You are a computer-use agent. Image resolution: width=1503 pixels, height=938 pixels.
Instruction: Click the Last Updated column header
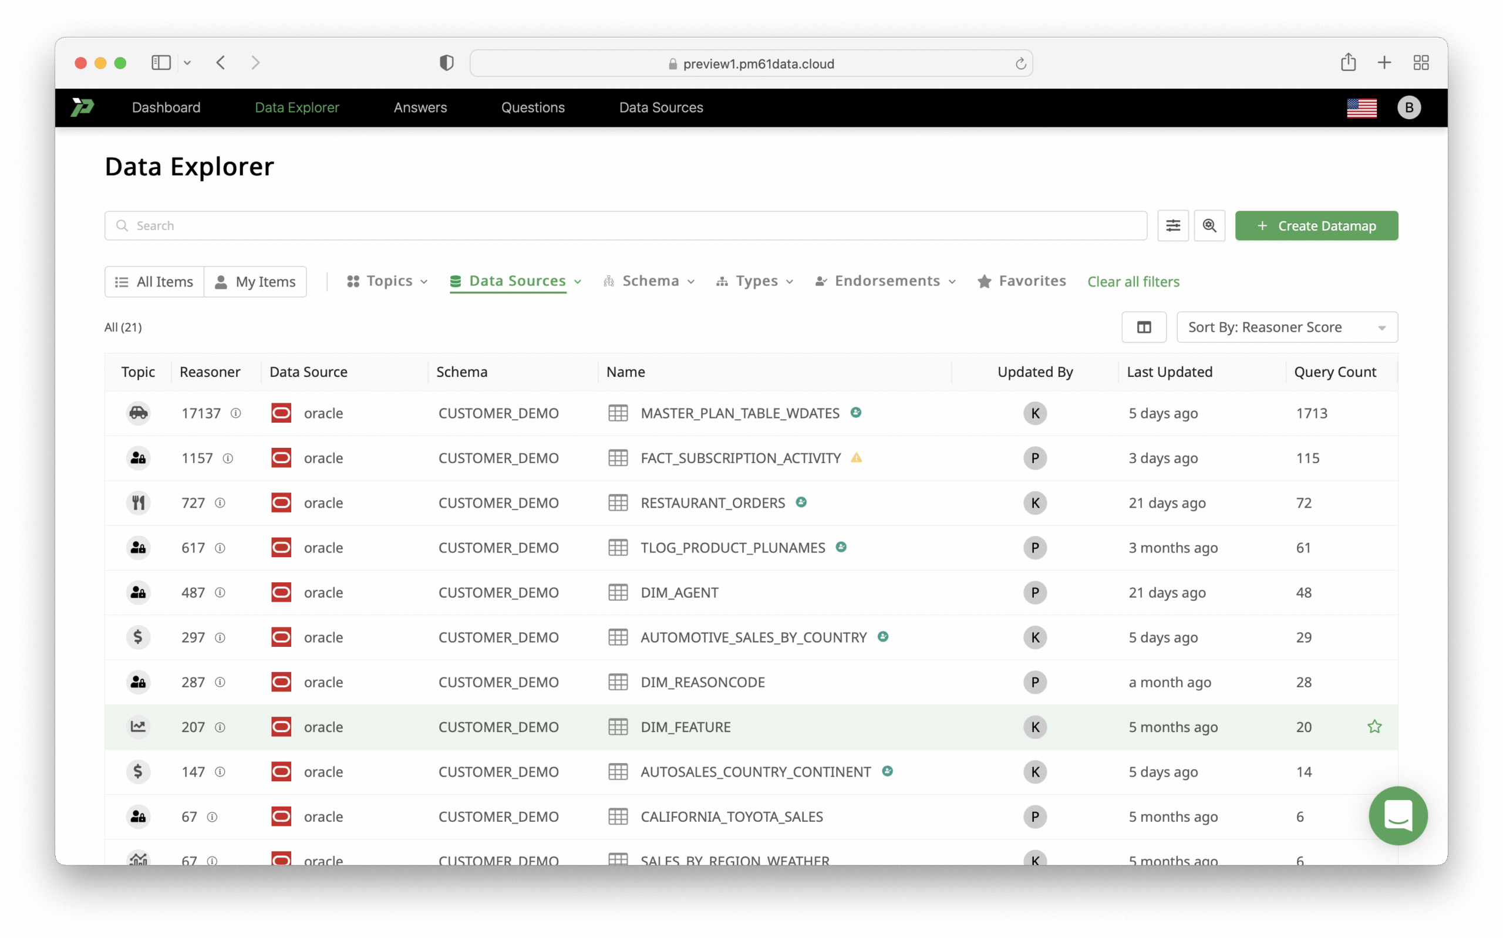[1170, 372]
